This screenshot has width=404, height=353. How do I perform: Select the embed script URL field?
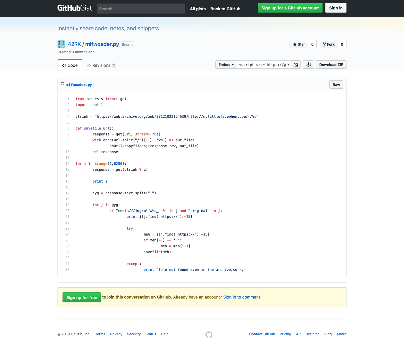264,65
